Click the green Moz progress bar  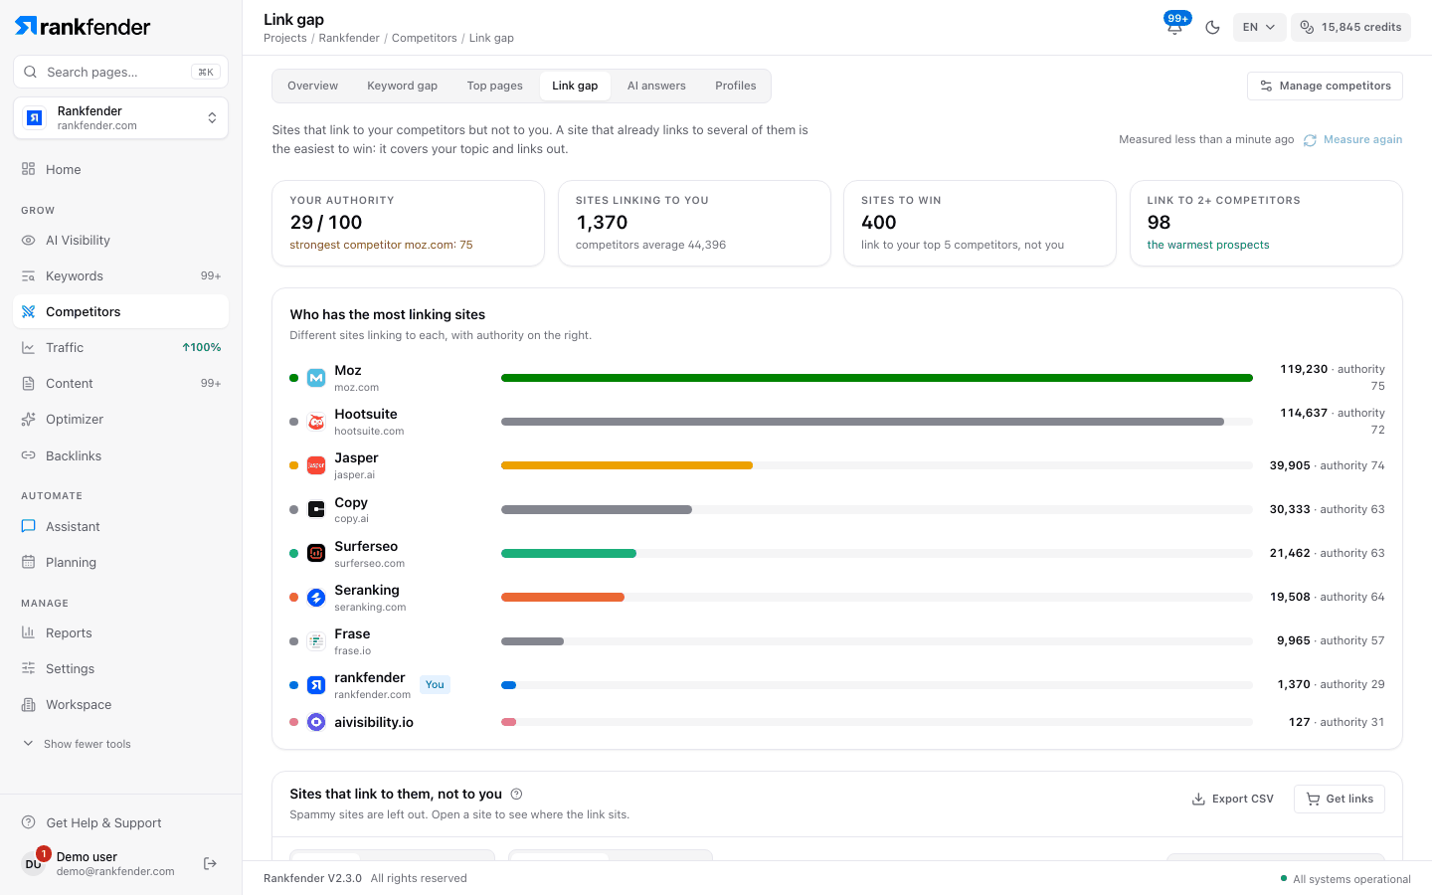pyautogui.click(x=876, y=378)
